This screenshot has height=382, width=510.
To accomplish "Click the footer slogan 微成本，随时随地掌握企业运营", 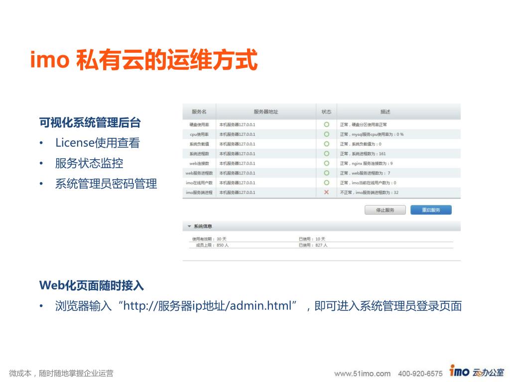I will click(x=61, y=373).
